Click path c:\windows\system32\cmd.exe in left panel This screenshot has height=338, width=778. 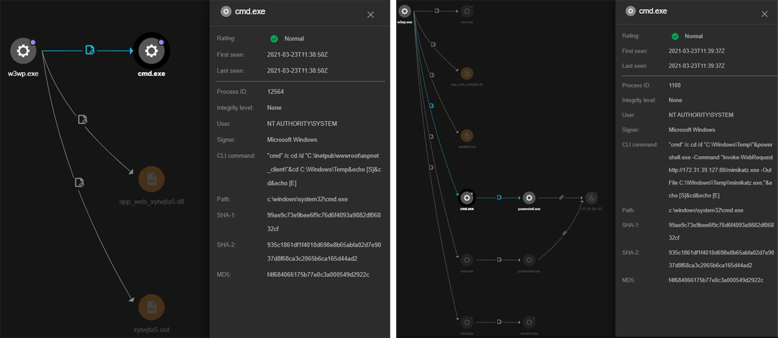click(x=309, y=199)
